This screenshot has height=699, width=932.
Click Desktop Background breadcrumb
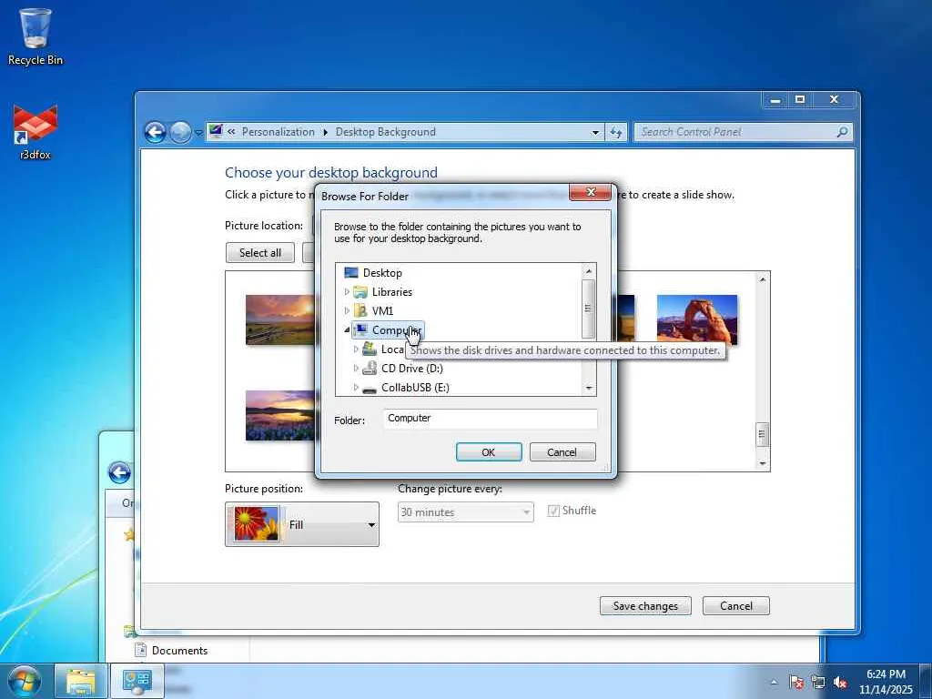coord(385,132)
